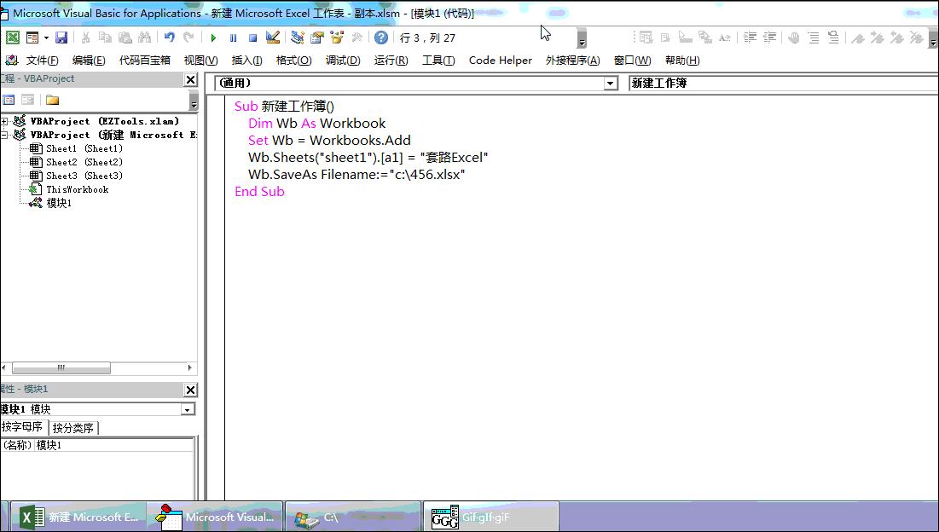Open the 调试(D) menu
The width and height of the screenshot is (939, 532).
click(x=343, y=61)
